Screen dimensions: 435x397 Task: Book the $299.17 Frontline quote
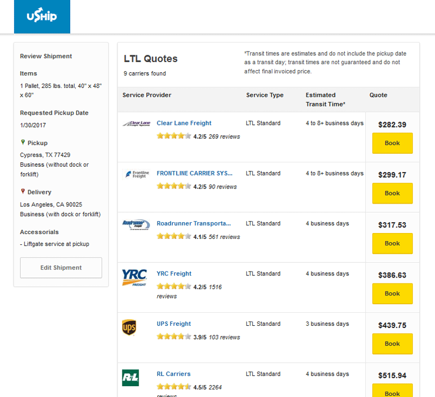(392, 193)
